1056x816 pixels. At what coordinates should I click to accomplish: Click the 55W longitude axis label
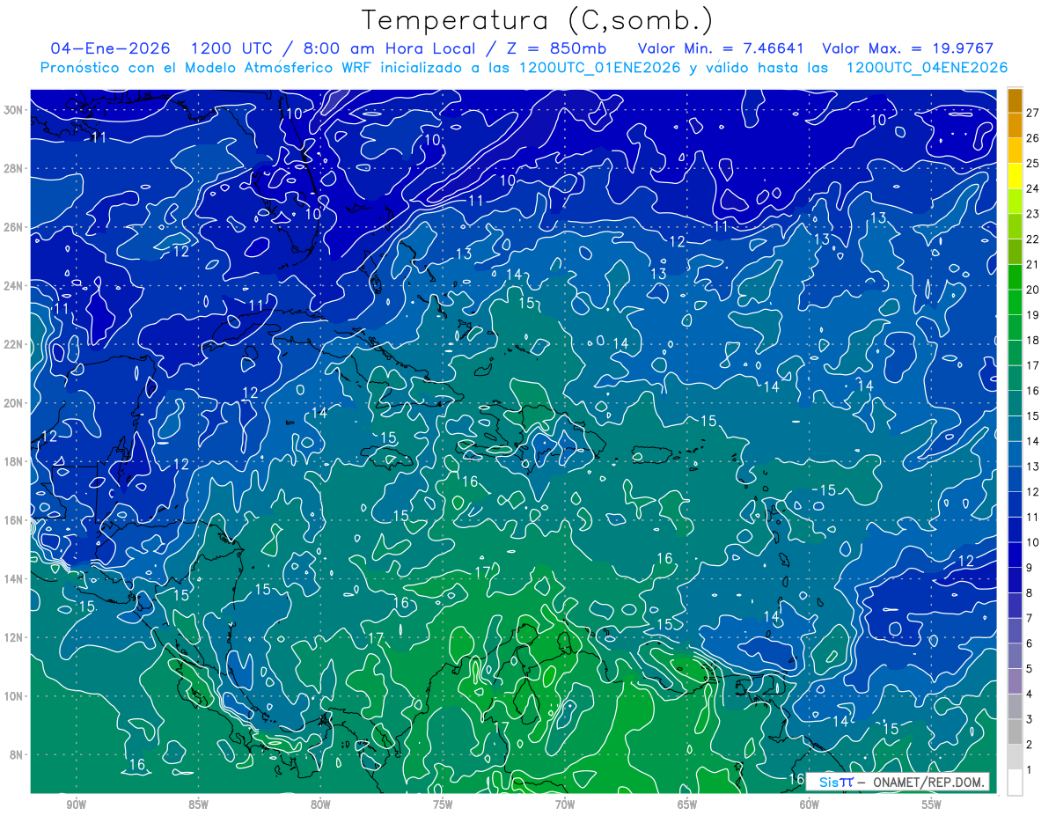point(932,805)
